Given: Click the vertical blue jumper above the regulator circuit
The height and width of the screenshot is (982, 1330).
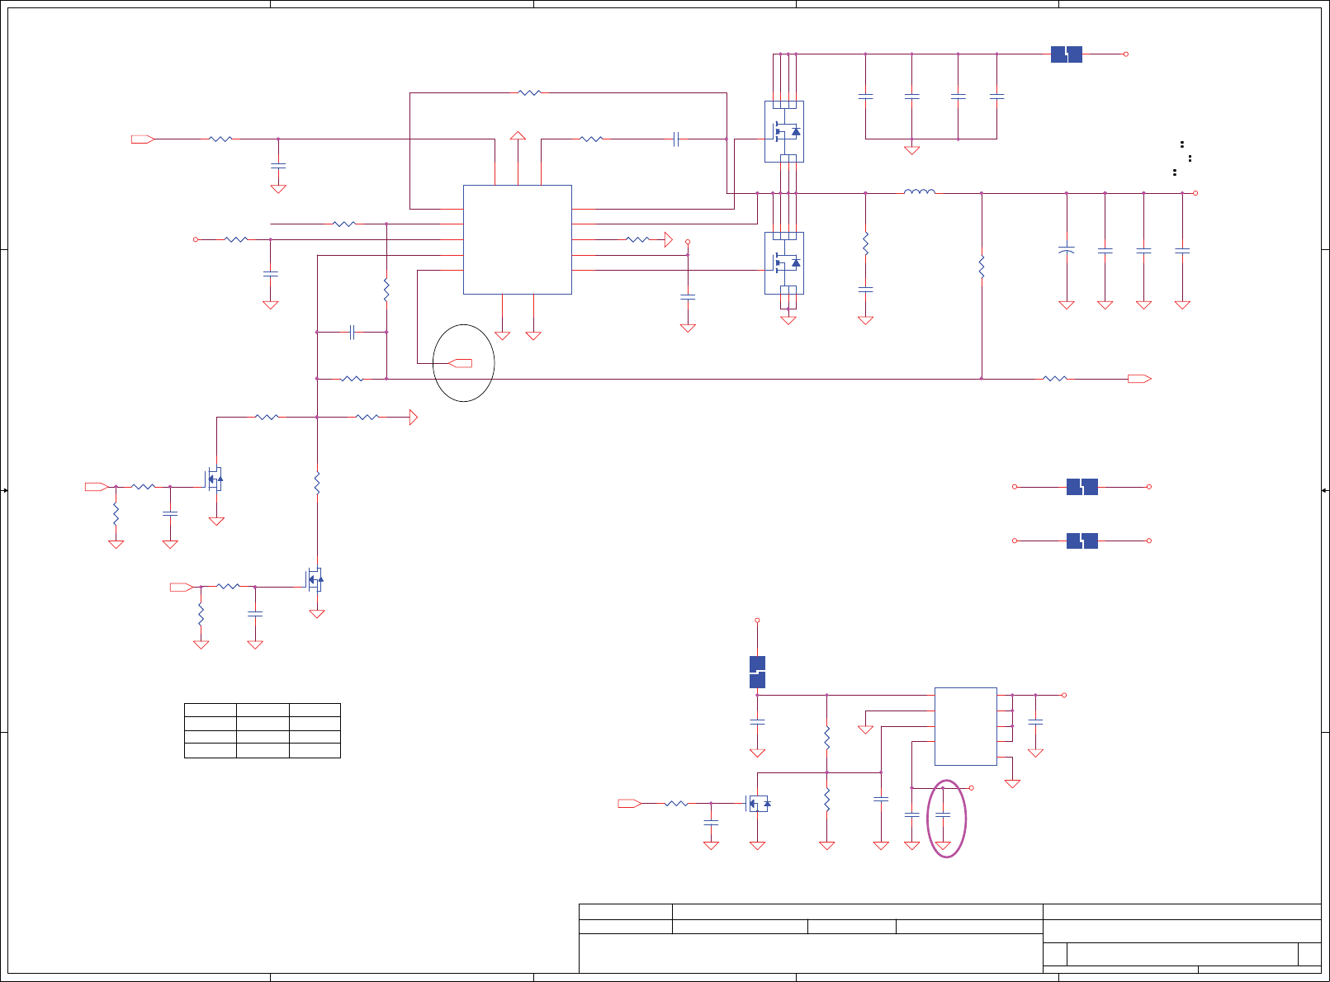Looking at the screenshot, I should click(x=757, y=672).
